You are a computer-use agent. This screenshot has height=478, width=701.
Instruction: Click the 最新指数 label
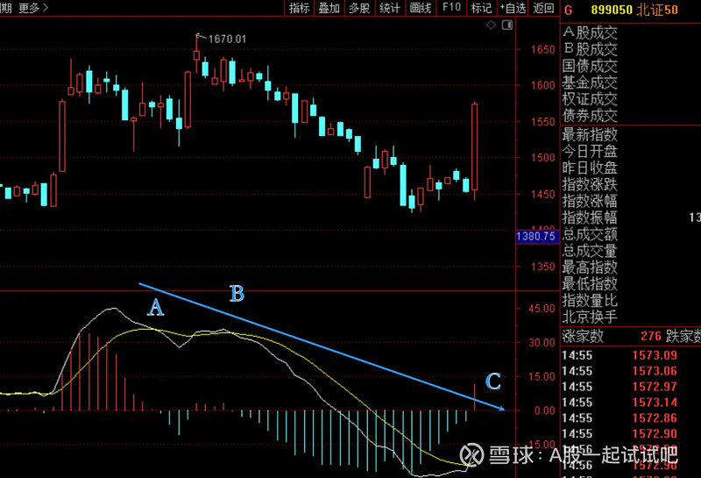590,135
